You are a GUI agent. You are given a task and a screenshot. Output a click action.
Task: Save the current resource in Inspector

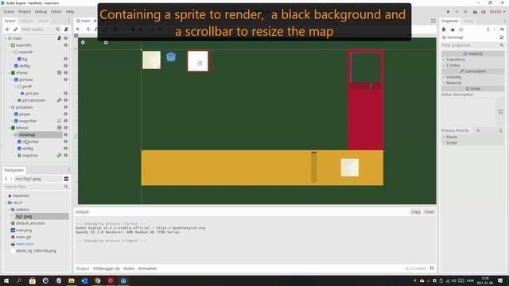(461, 29)
